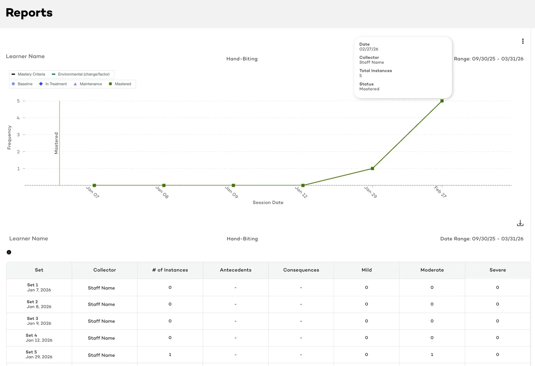Click the # of Instances column header
Image resolution: width=535 pixels, height=366 pixels.
click(x=170, y=270)
